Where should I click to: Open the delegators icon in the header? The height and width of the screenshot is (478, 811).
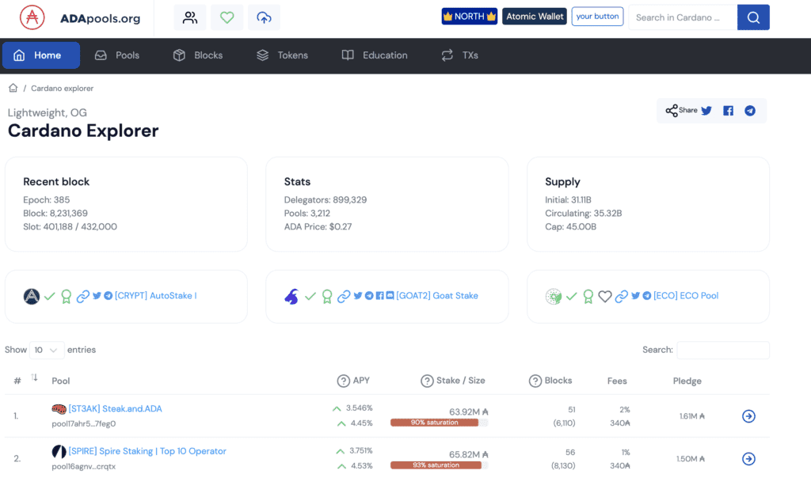point(190,17)
